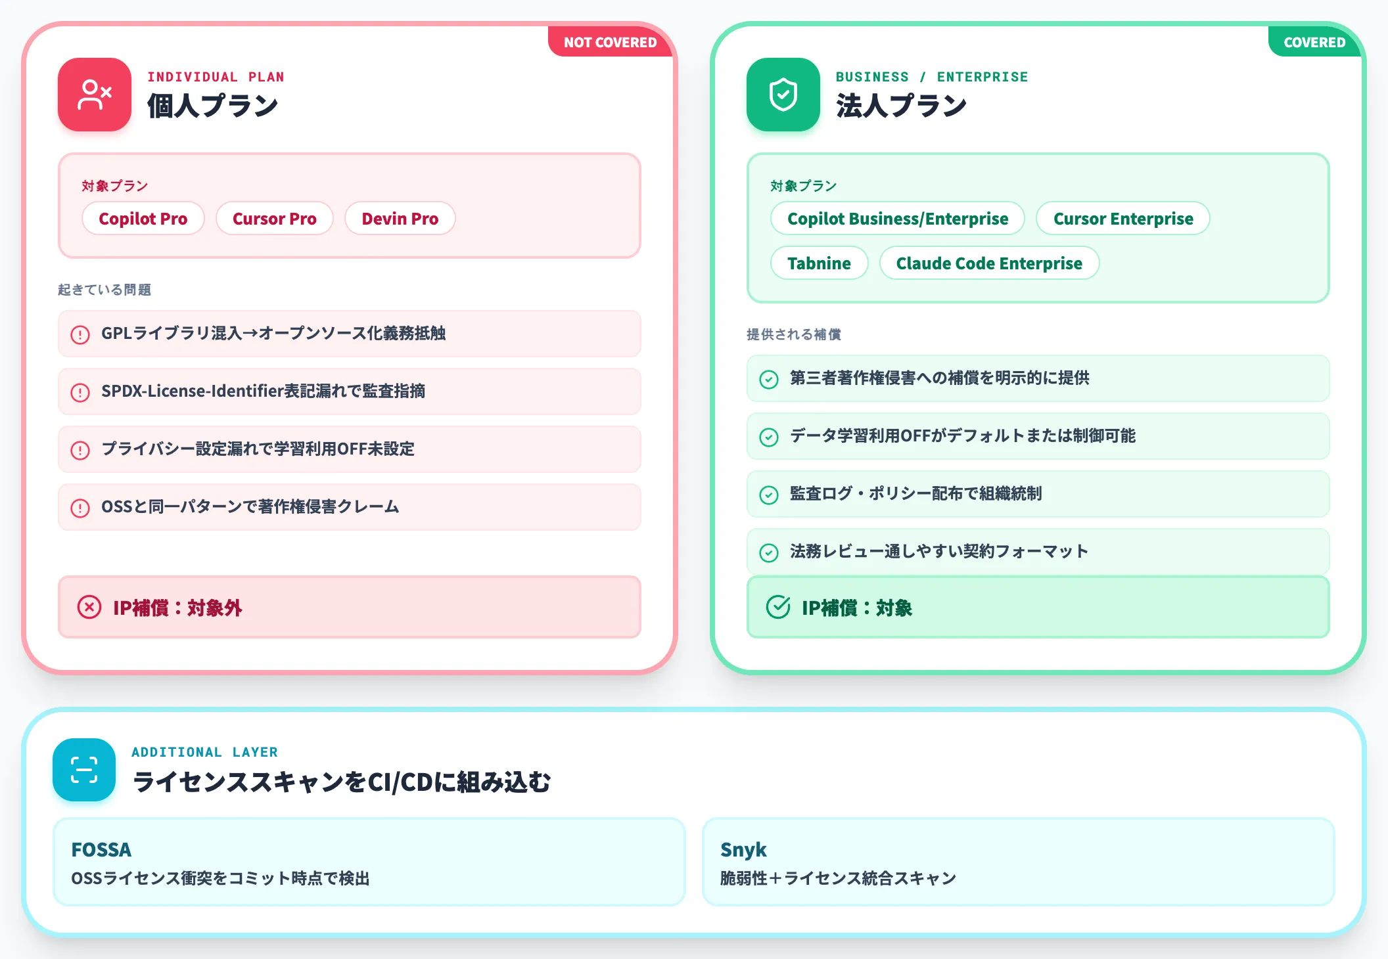Click 監査ログ・ポリシー配布で組織統制 text
This screenshot has height=959, width=1388.
pos(916,493)
